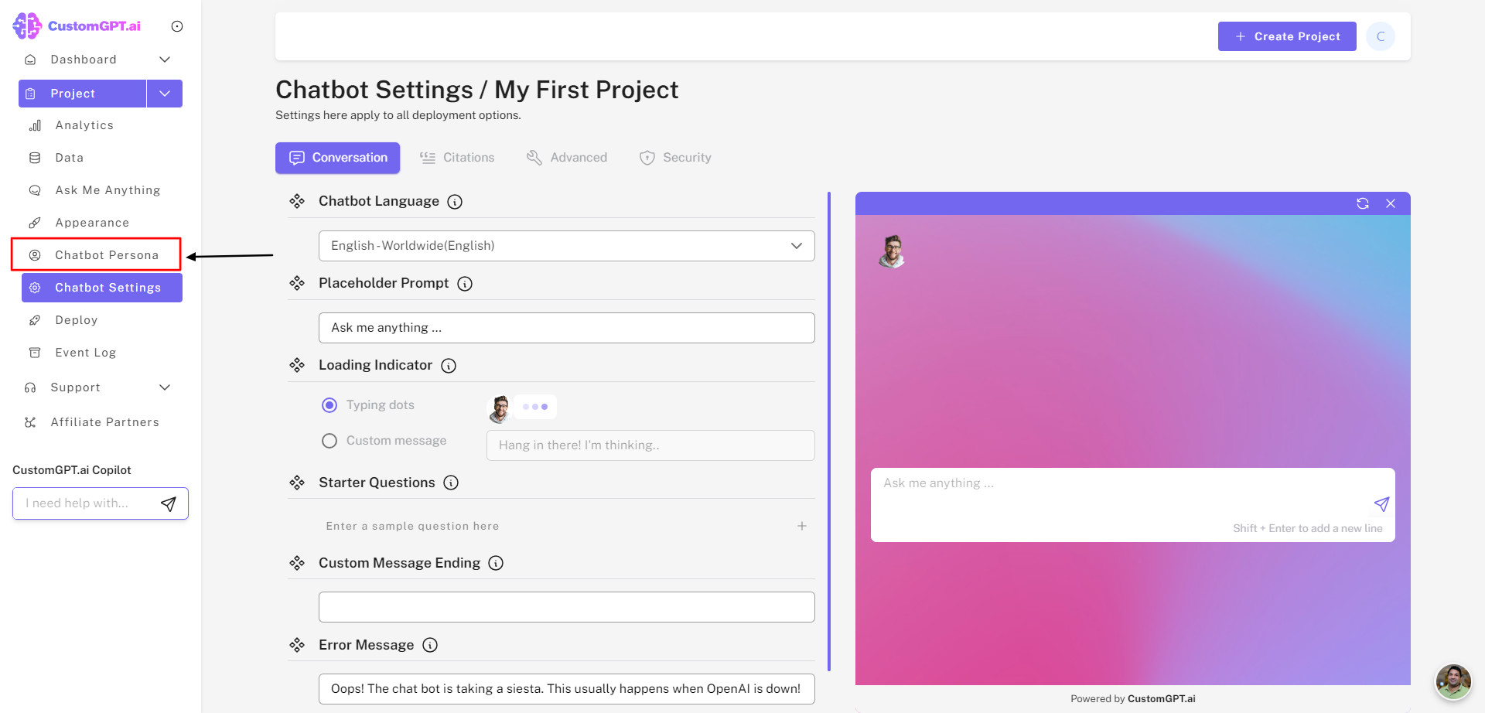Open the Chatbot Language dropdown

pos(566,246)
